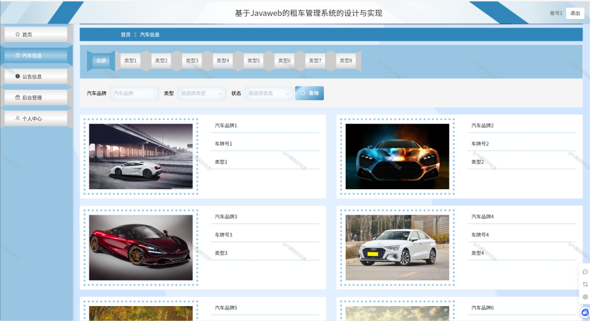Click the 车牌号4 text
Image resolution: width=590 pixels, height=321 pixels.
pyautogui.click(x=480, y=235)
